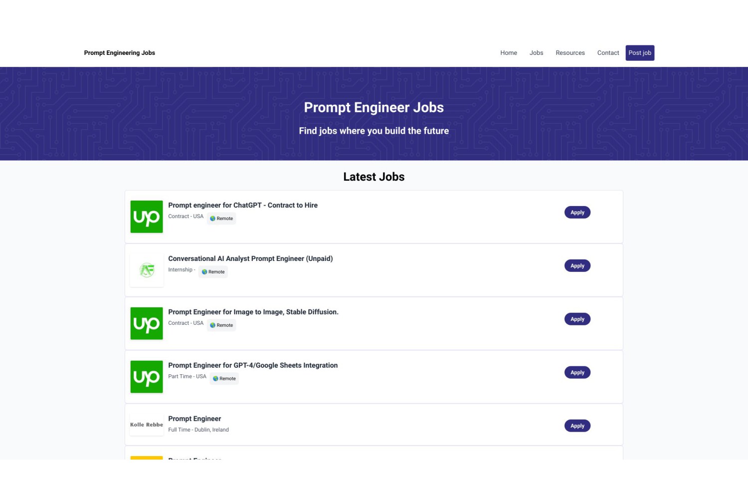Screen dimensions: 748x499
Task: Click Remote globe tag on ChatGPT contract job
Action: [x=221, y=219]
